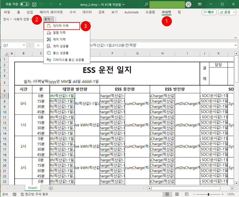Image resolution: width=239 pixels, height=197 pixels.
Task: Click the ESS 방전량 header cell
Action: pyautogui.click(x=175, y=89)
